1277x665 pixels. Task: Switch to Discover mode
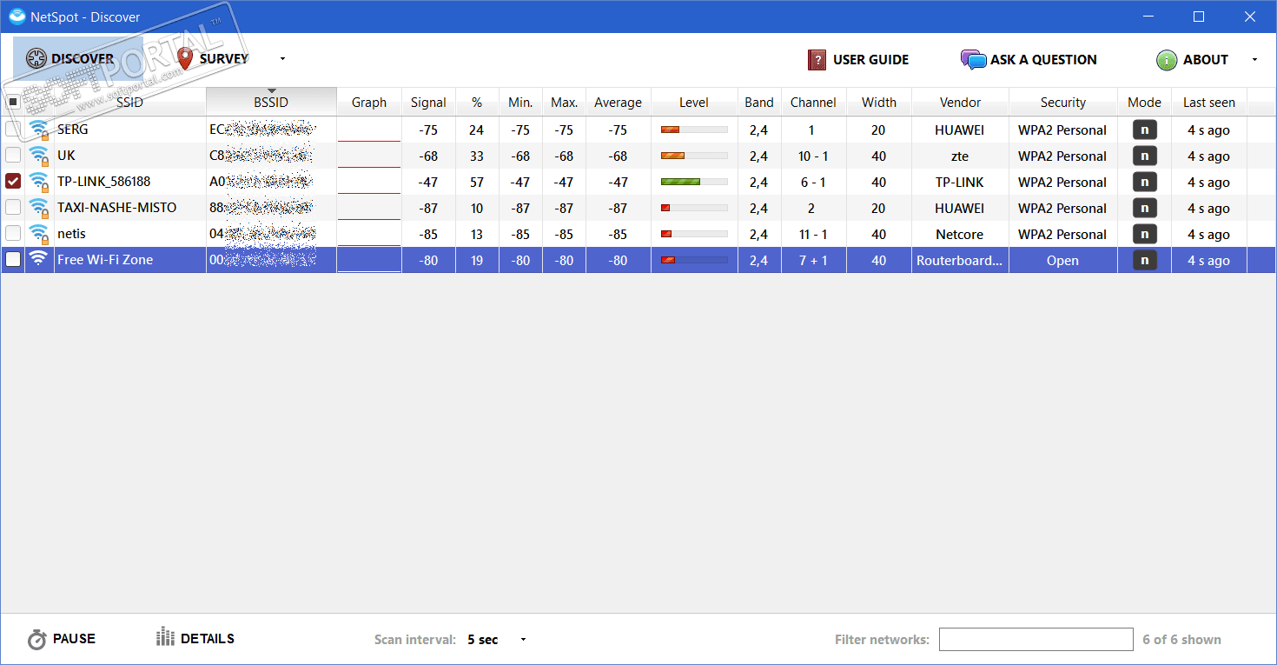[78, 59]
